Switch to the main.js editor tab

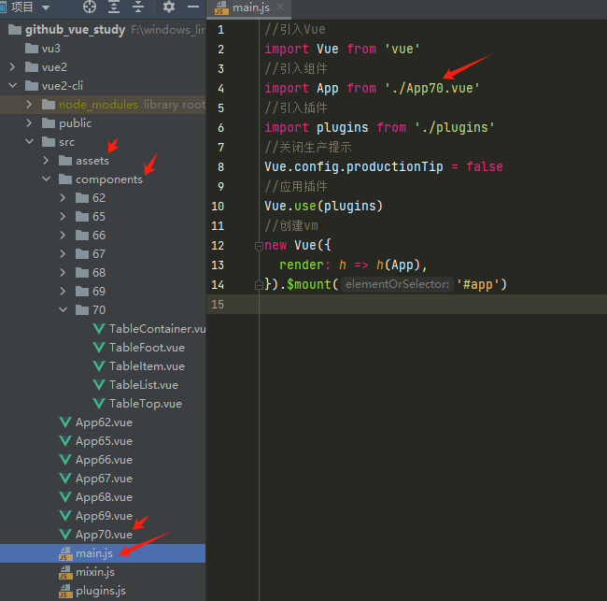(251, 7)
